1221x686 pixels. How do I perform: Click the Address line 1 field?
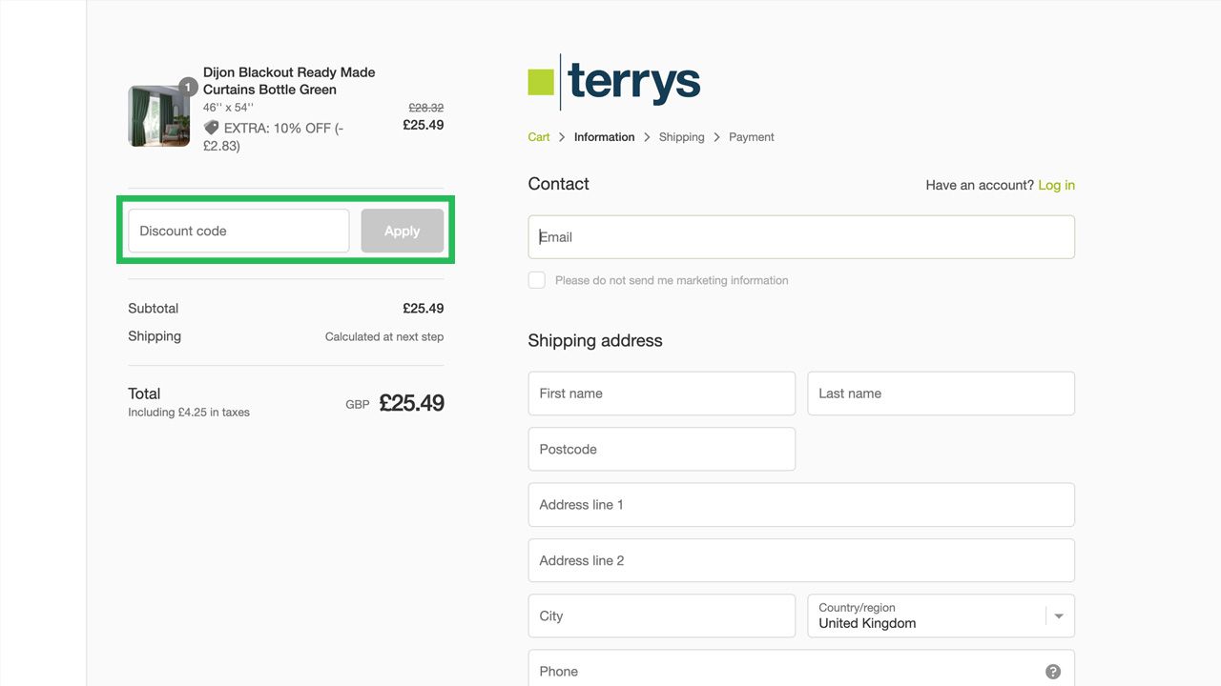click(x=801, y=505)
